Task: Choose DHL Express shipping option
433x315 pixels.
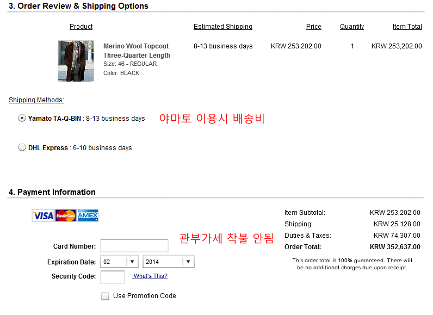Action: point(22,147)
